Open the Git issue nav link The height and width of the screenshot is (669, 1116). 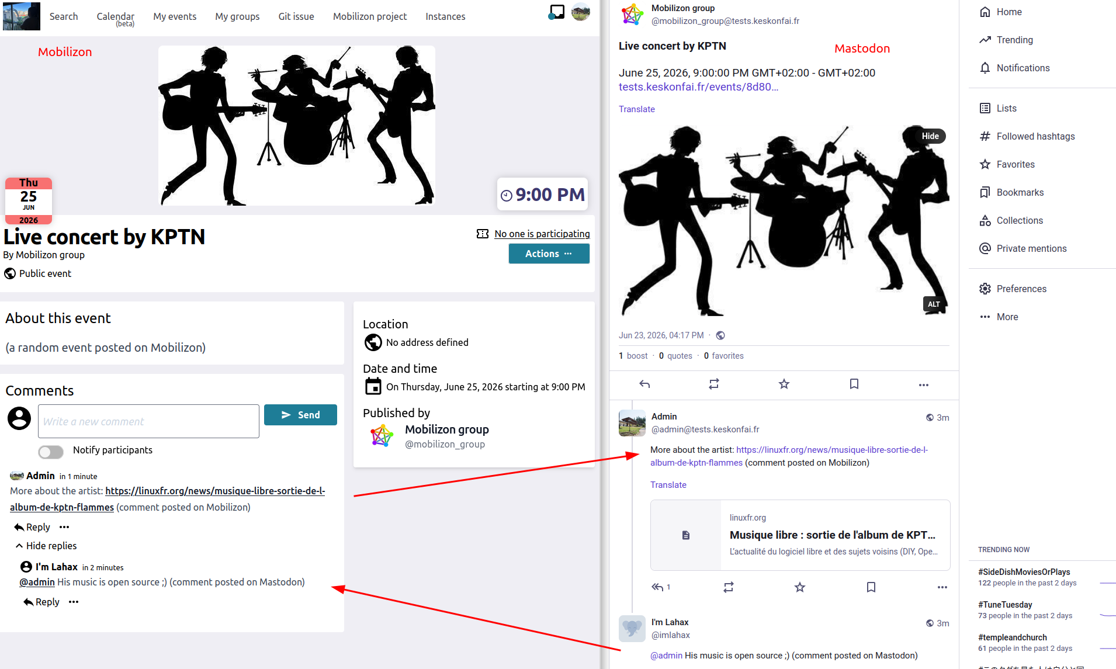pos(296,16)
